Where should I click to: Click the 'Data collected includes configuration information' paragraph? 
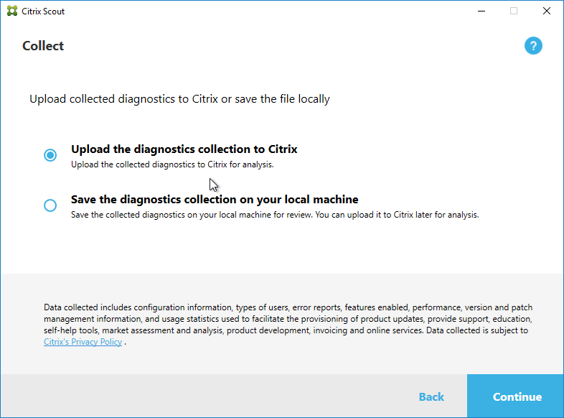(287, 319)
